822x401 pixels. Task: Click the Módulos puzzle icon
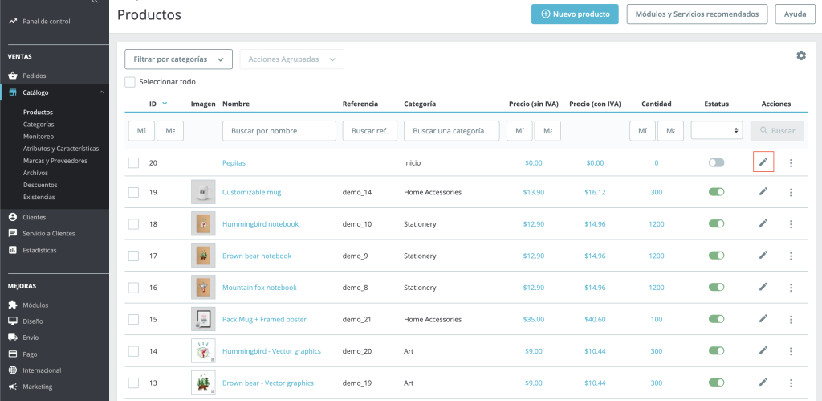(x=13, y=305)
